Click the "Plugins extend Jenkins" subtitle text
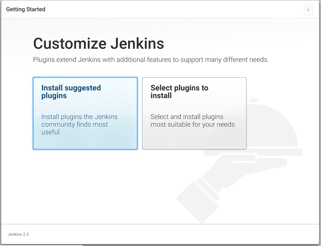Screen dimensions: 321x246 pyautogui.click(x=151, y=60)
